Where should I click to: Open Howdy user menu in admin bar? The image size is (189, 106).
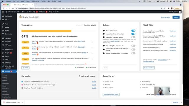[x=175, y=12]
